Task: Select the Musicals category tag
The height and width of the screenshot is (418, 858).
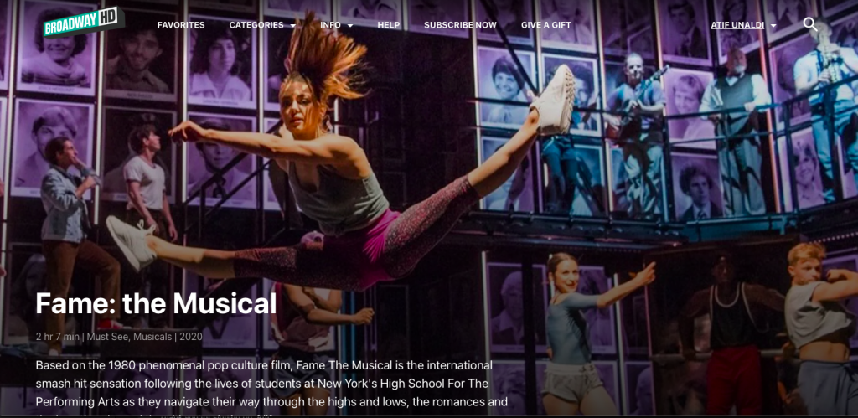Action: click(152, 337)
